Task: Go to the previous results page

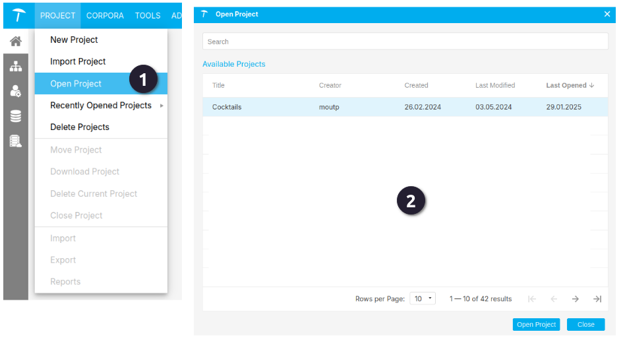Action: 554,299
